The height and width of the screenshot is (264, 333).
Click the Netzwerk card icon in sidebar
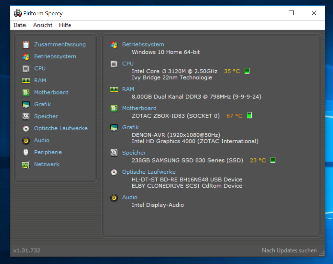[x=26, y=164]
